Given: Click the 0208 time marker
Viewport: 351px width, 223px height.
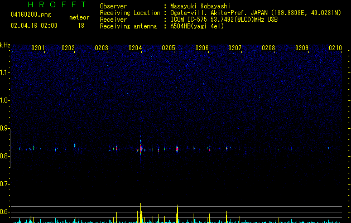Looking at the screenshot, I should tap(268, 48).
